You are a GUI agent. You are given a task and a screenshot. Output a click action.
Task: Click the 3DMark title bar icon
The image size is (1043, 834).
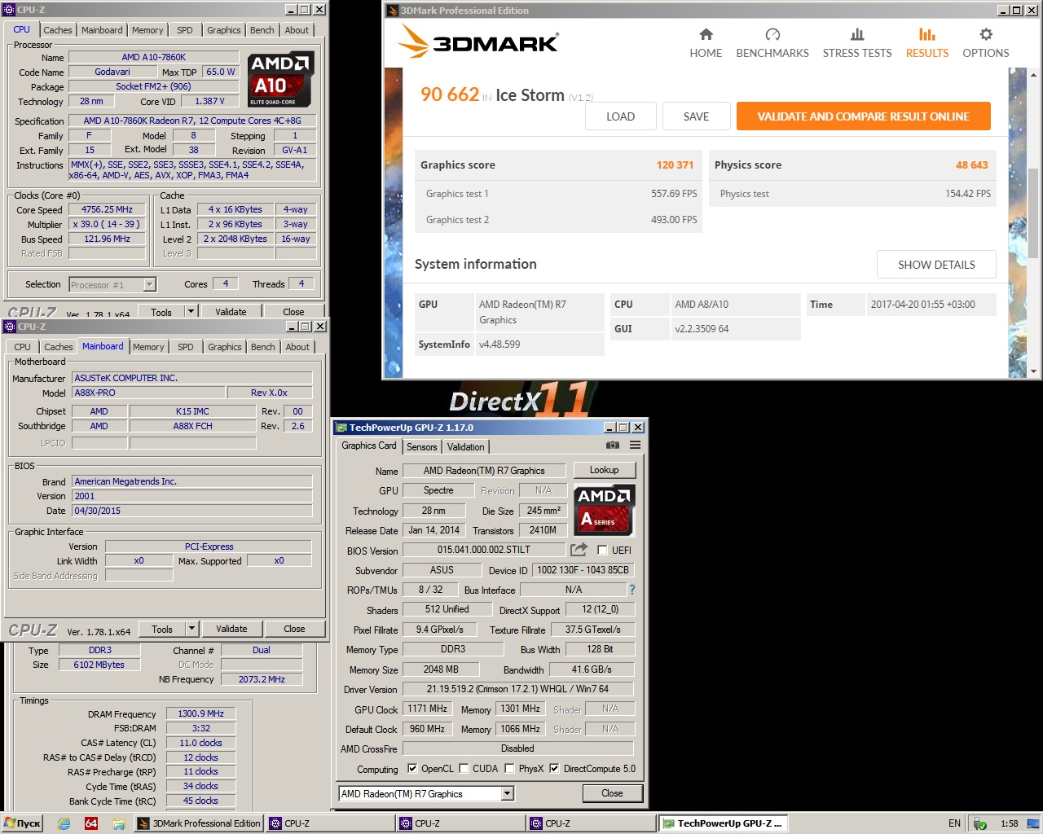click(392, 11)
